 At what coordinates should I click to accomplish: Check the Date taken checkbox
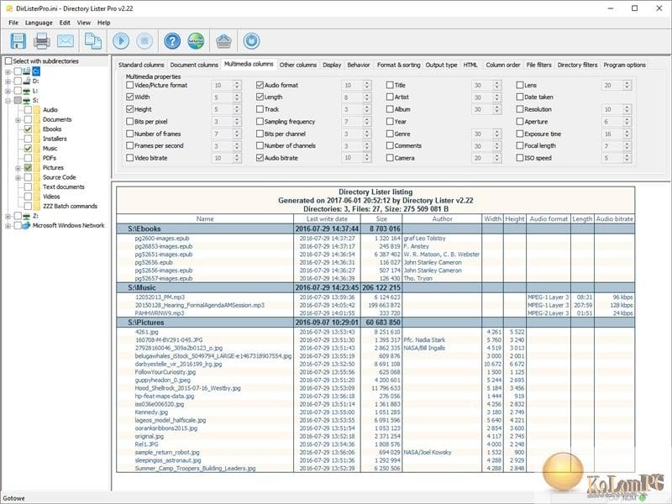[520, 97]
